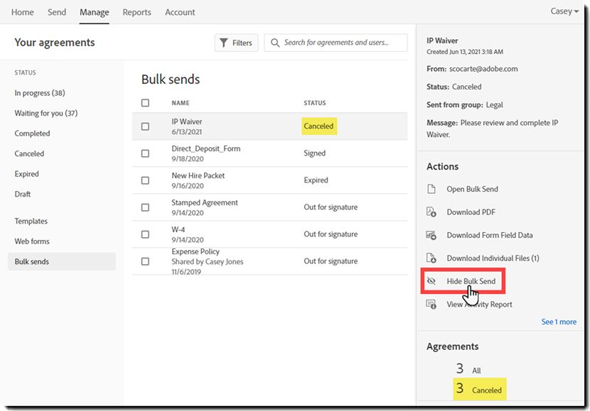
Task: Click the Download Individual Files icon
Action: [431, 258]
